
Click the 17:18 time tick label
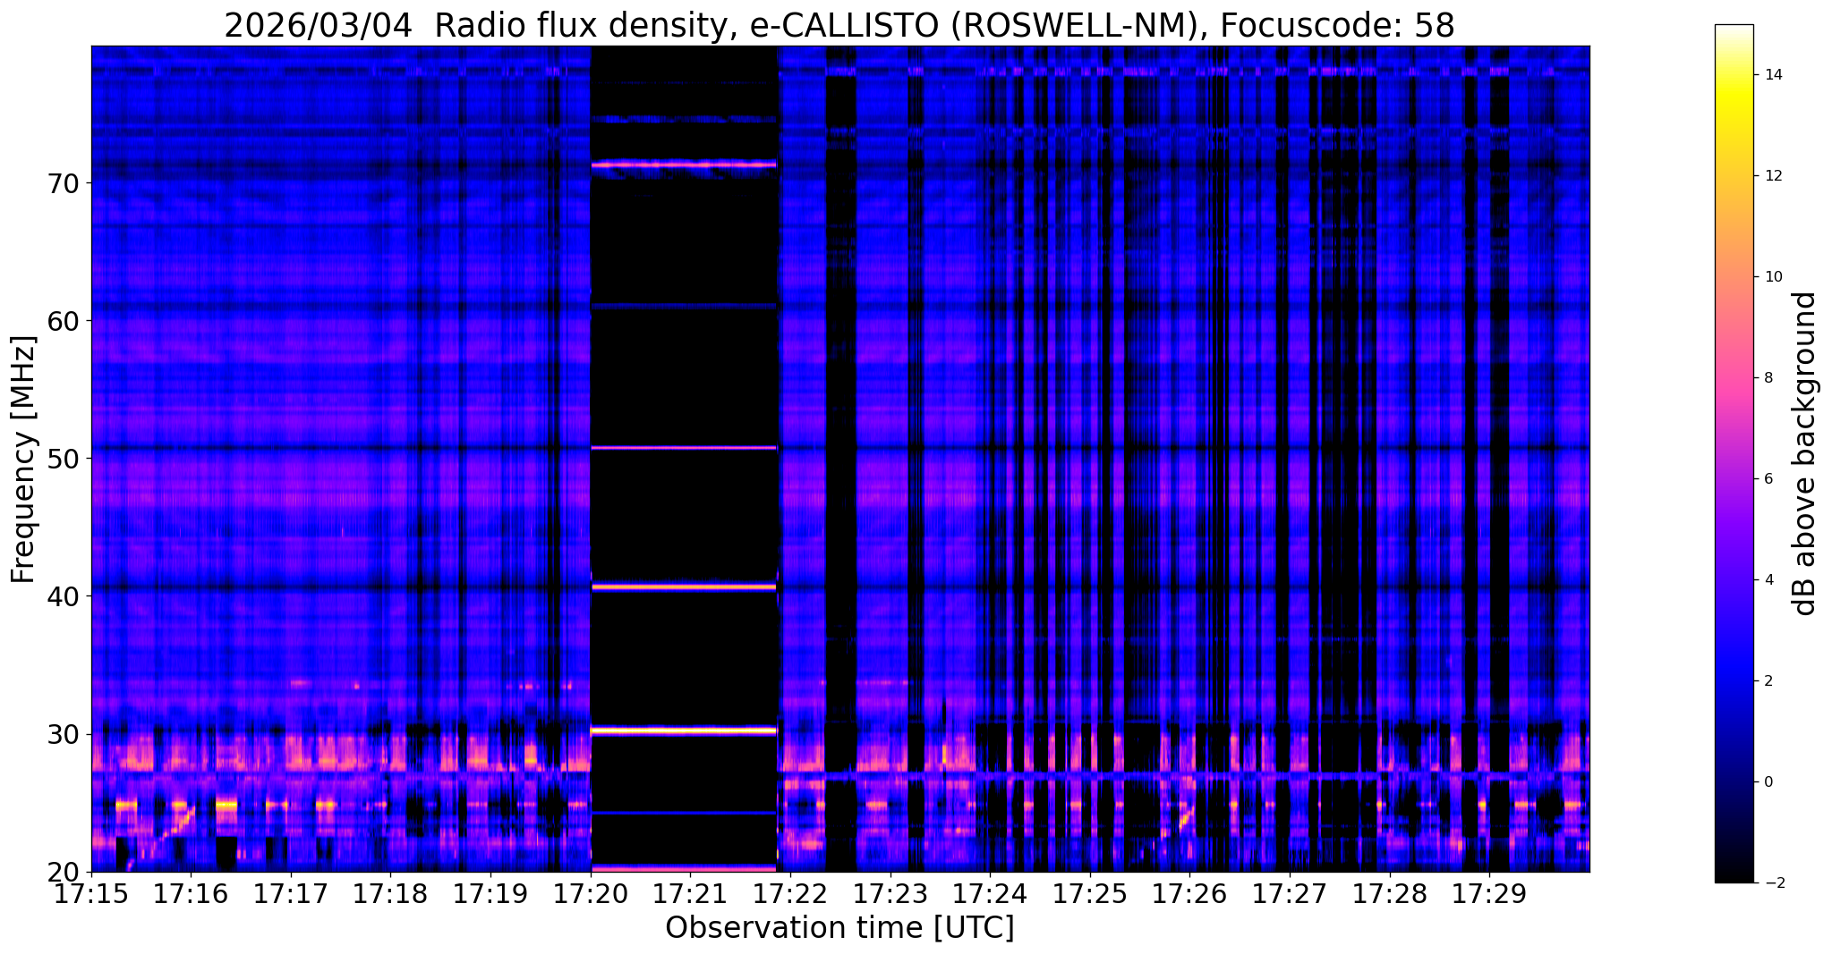coord(391,894)
